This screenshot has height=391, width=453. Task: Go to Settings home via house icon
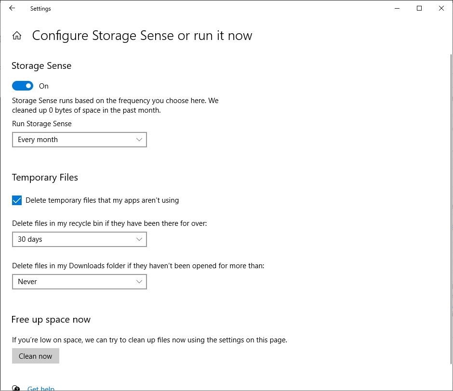[x=17, y=36]
